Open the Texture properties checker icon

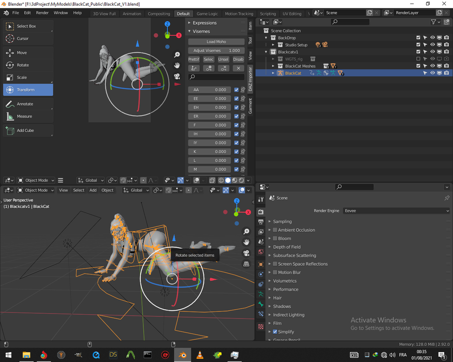coord(260,326)
